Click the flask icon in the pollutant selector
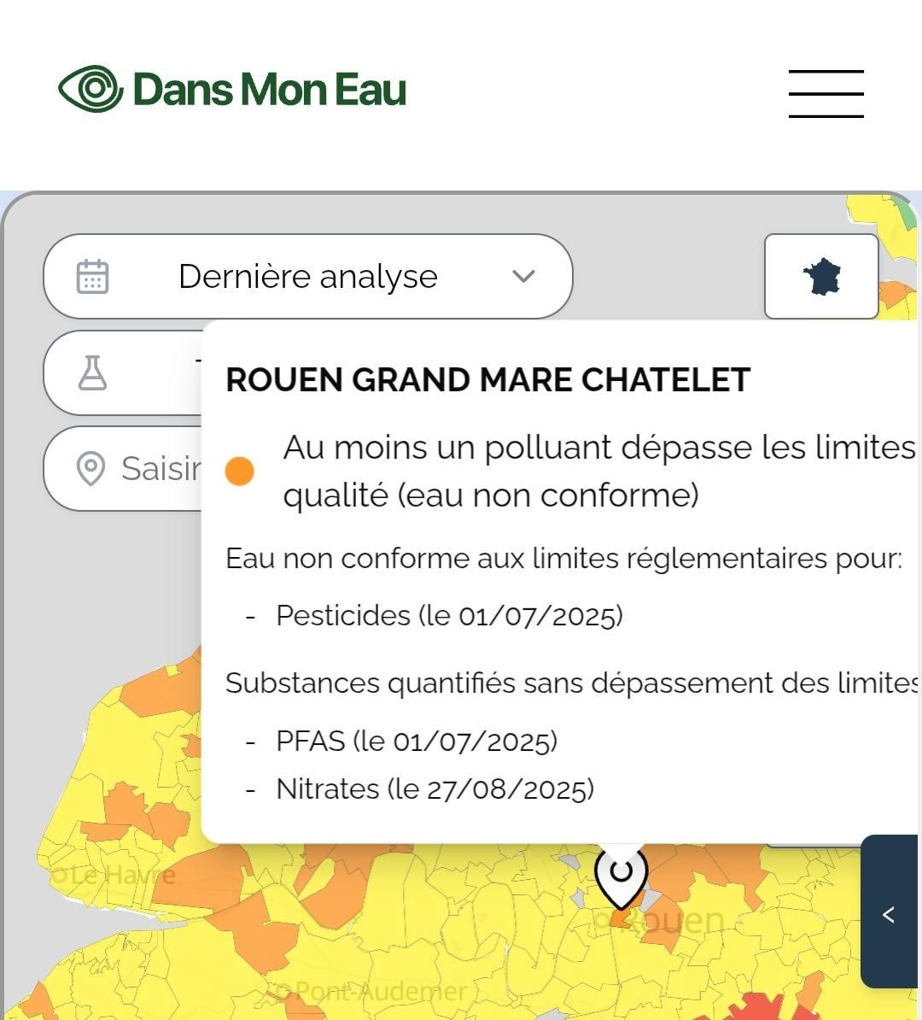This screenshot has width=922, height=1020. click(x=92, y=373)
